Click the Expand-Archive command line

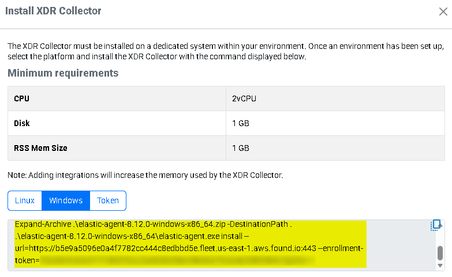point(153,225)
